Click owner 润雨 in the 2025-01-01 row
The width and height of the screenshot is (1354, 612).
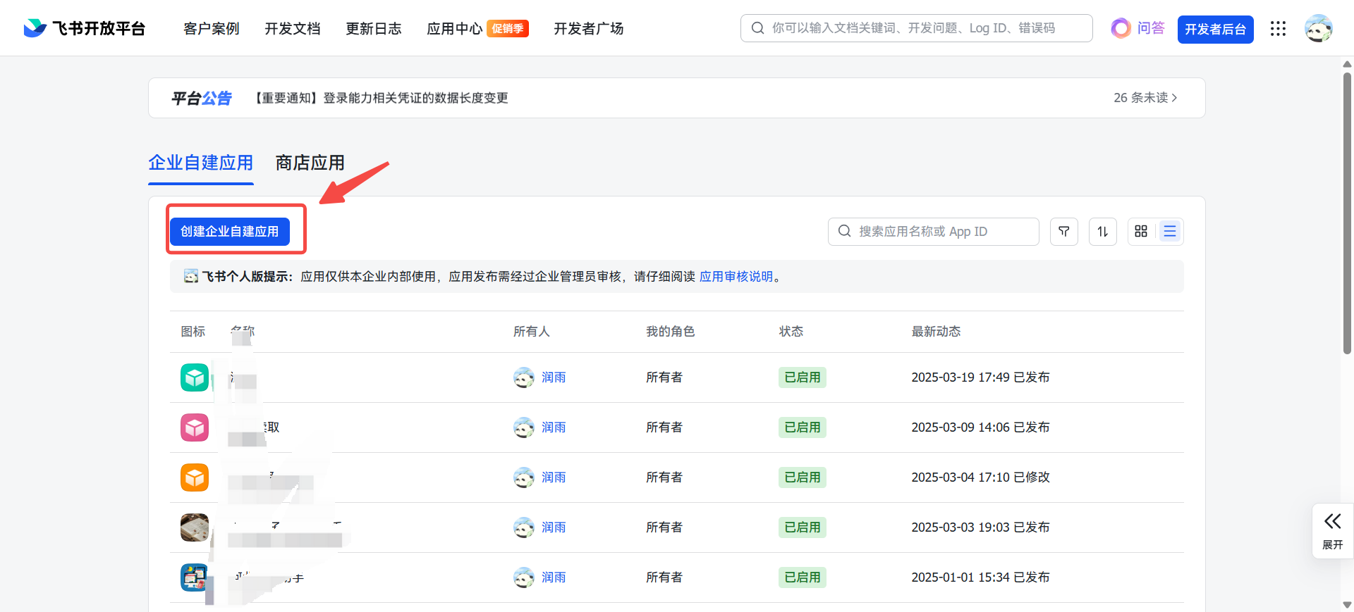click(554, 577)
